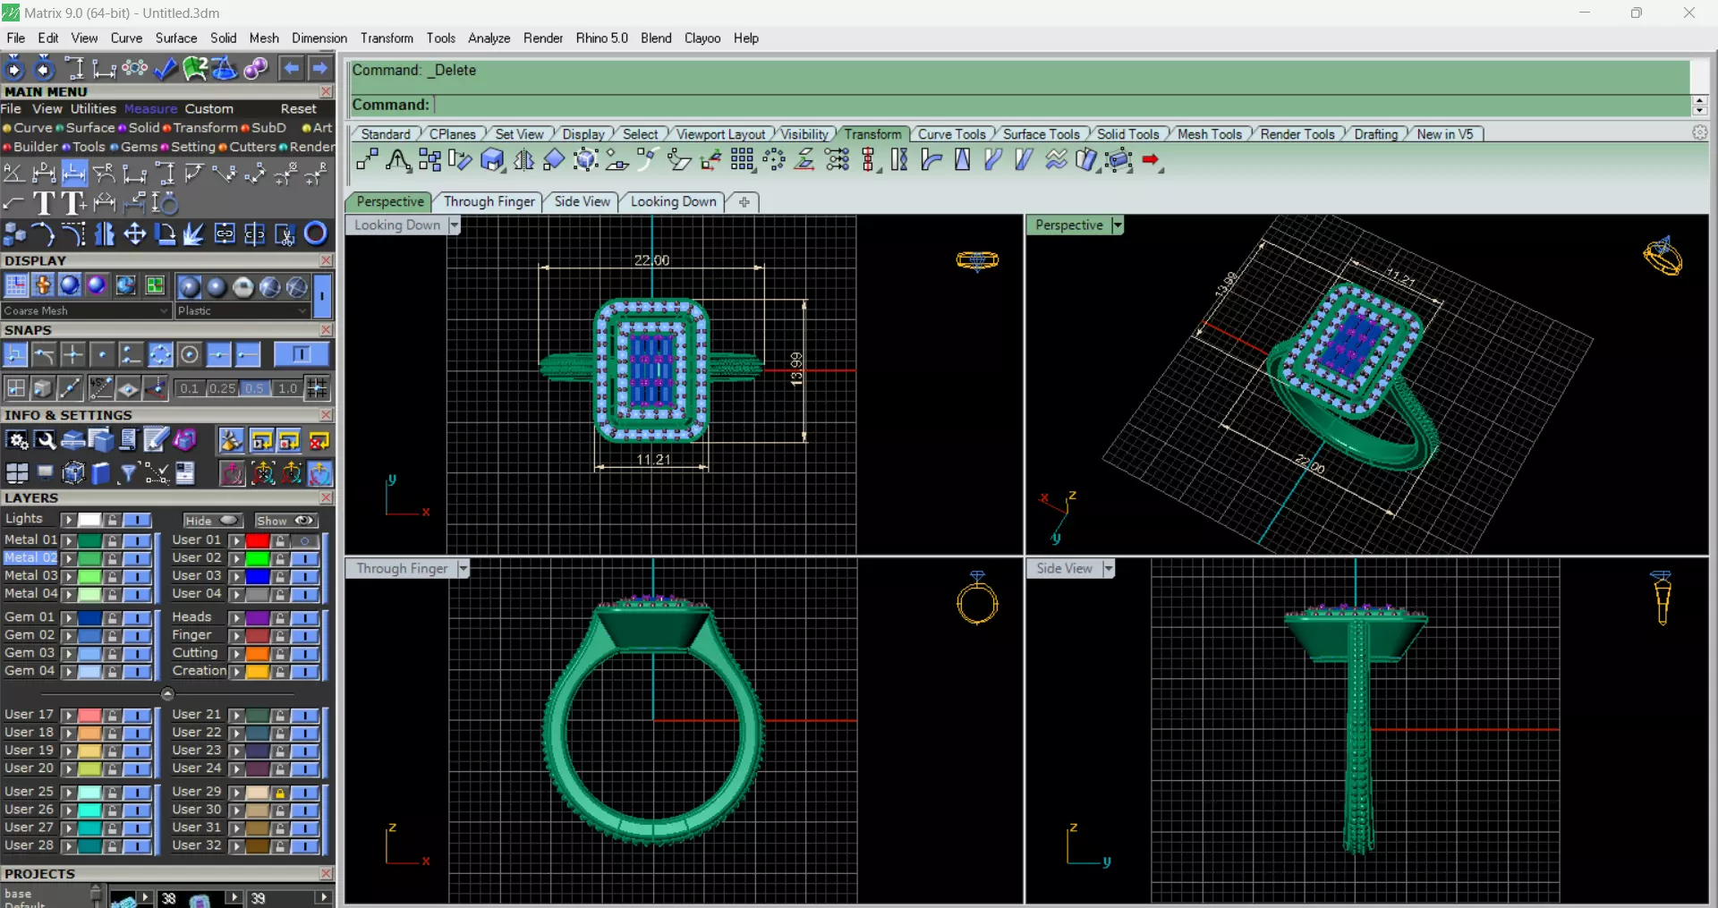
Task: Click the magnifier Zoom icon in Info panel
Action: [x=46, y=440]
